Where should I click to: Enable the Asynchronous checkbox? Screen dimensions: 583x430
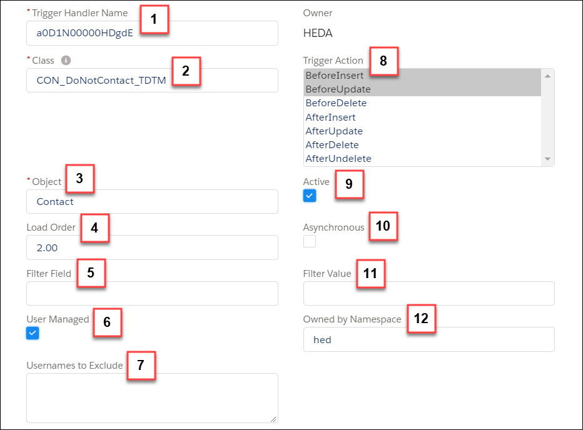click(309, 241)
